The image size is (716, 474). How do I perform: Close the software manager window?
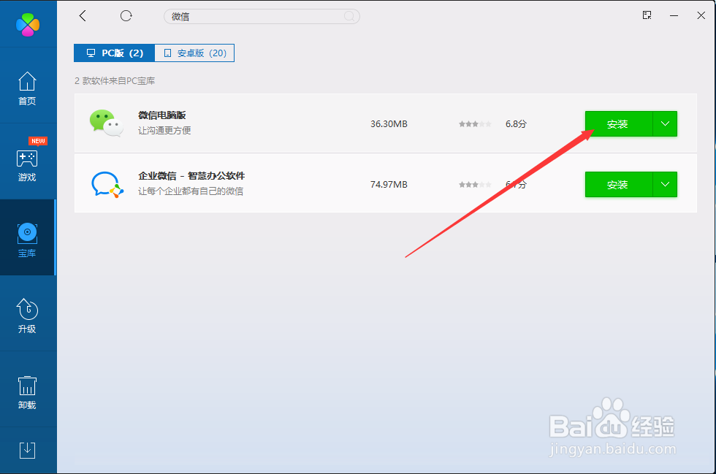(701, 15)
